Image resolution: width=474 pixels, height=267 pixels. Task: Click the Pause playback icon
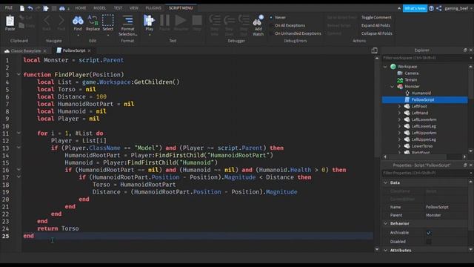tap(164, 21)
